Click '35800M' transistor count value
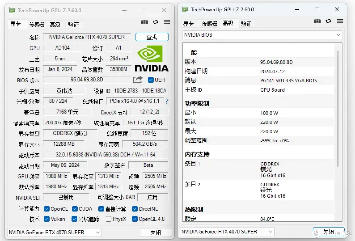The image size is (355, 241). click(x=119, y=69)
